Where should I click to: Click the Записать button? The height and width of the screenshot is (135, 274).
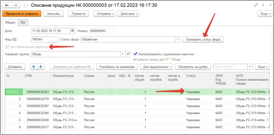pos(54,14)
